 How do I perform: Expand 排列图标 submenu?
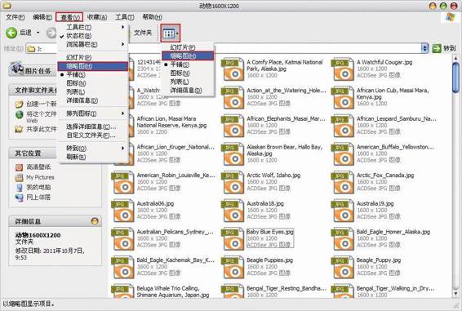pos(123,113)
